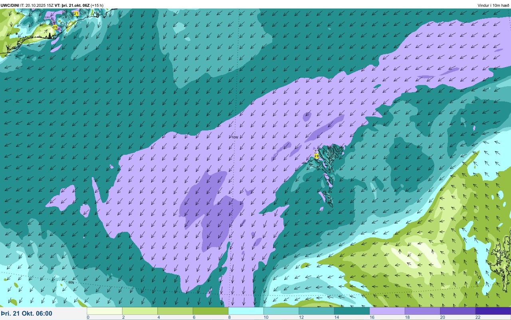Click the legend scale value '6'

click(x=194, y=317)
